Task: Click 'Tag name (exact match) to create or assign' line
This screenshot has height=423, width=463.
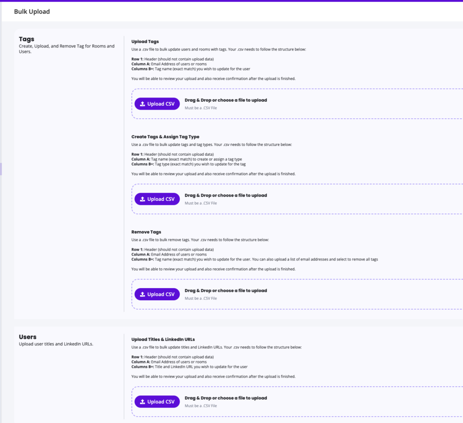Action: point(187,159)
